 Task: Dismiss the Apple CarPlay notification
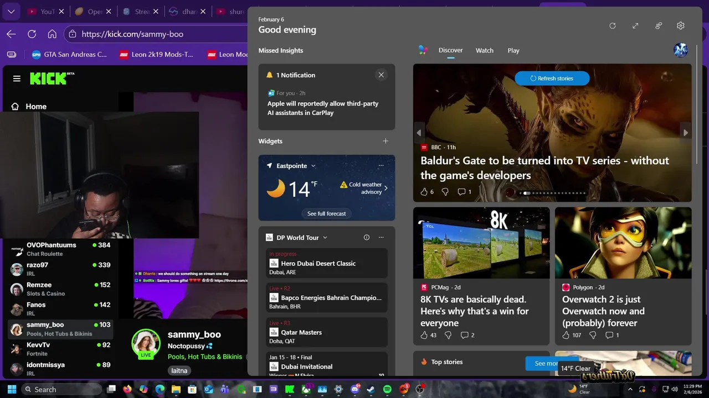pos(381,75)
